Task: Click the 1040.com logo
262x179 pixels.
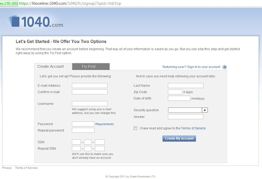Action: pyautogui.click(x=36, y=21)
